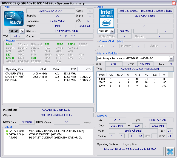Click the Ratio column header

coord(54,69)
